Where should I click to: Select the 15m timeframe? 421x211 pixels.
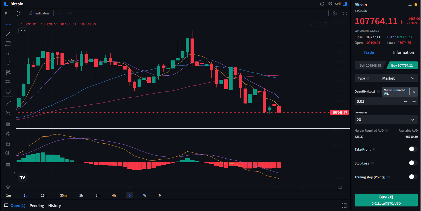(x=44, y=195)
